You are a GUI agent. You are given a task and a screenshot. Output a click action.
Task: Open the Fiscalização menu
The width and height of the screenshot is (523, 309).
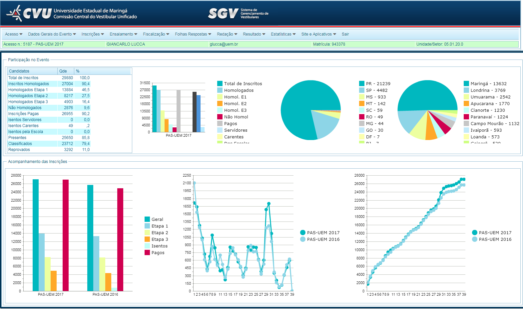[156, 34]
